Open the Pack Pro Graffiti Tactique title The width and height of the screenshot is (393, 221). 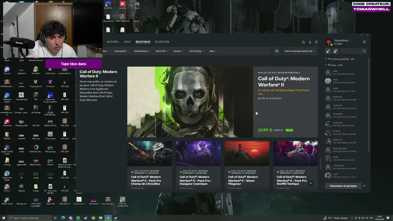tap(292, 180)
